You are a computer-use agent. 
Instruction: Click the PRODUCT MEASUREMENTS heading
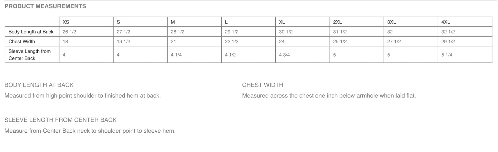pos(45,6)
